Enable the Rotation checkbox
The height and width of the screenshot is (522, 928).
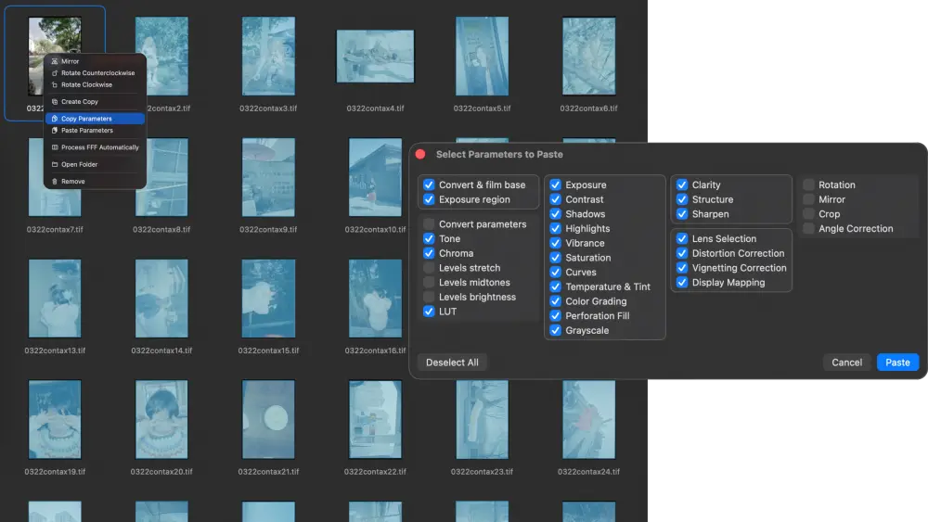[809, 185]
